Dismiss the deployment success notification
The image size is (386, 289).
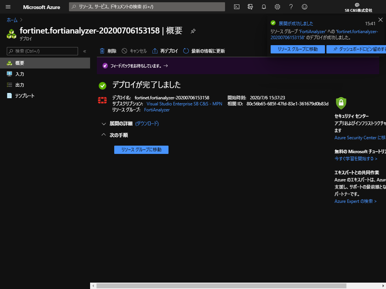tap(380, 20)
